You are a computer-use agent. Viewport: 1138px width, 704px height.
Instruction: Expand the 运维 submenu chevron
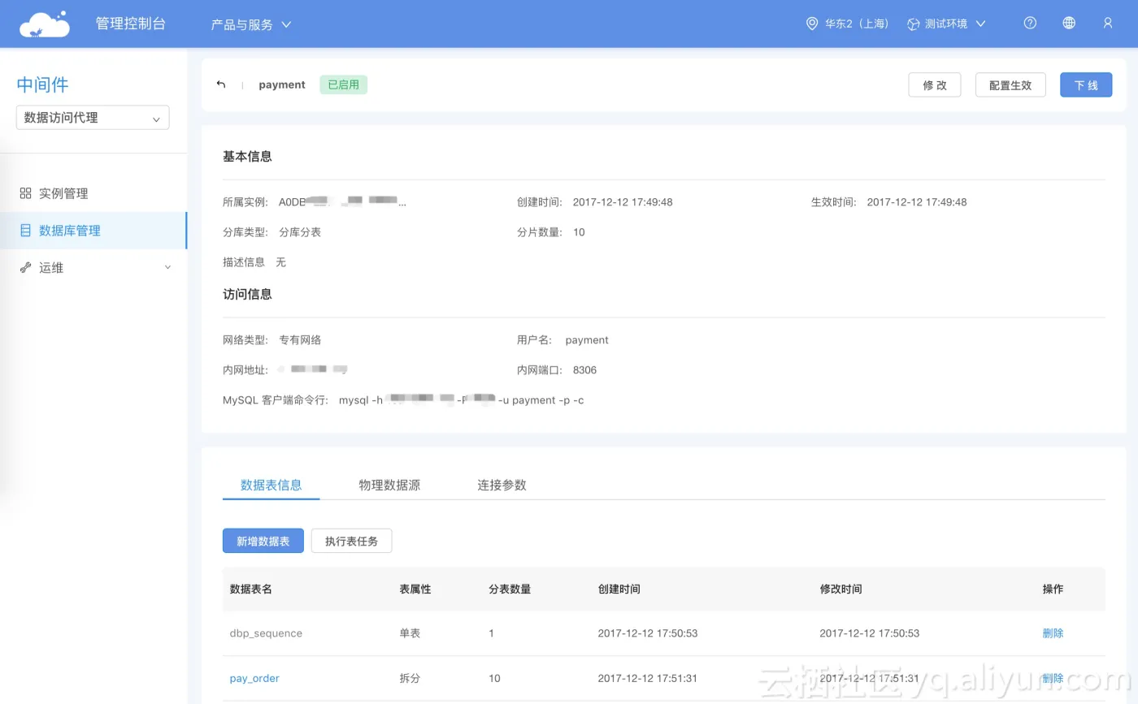(x=168, y=267)
